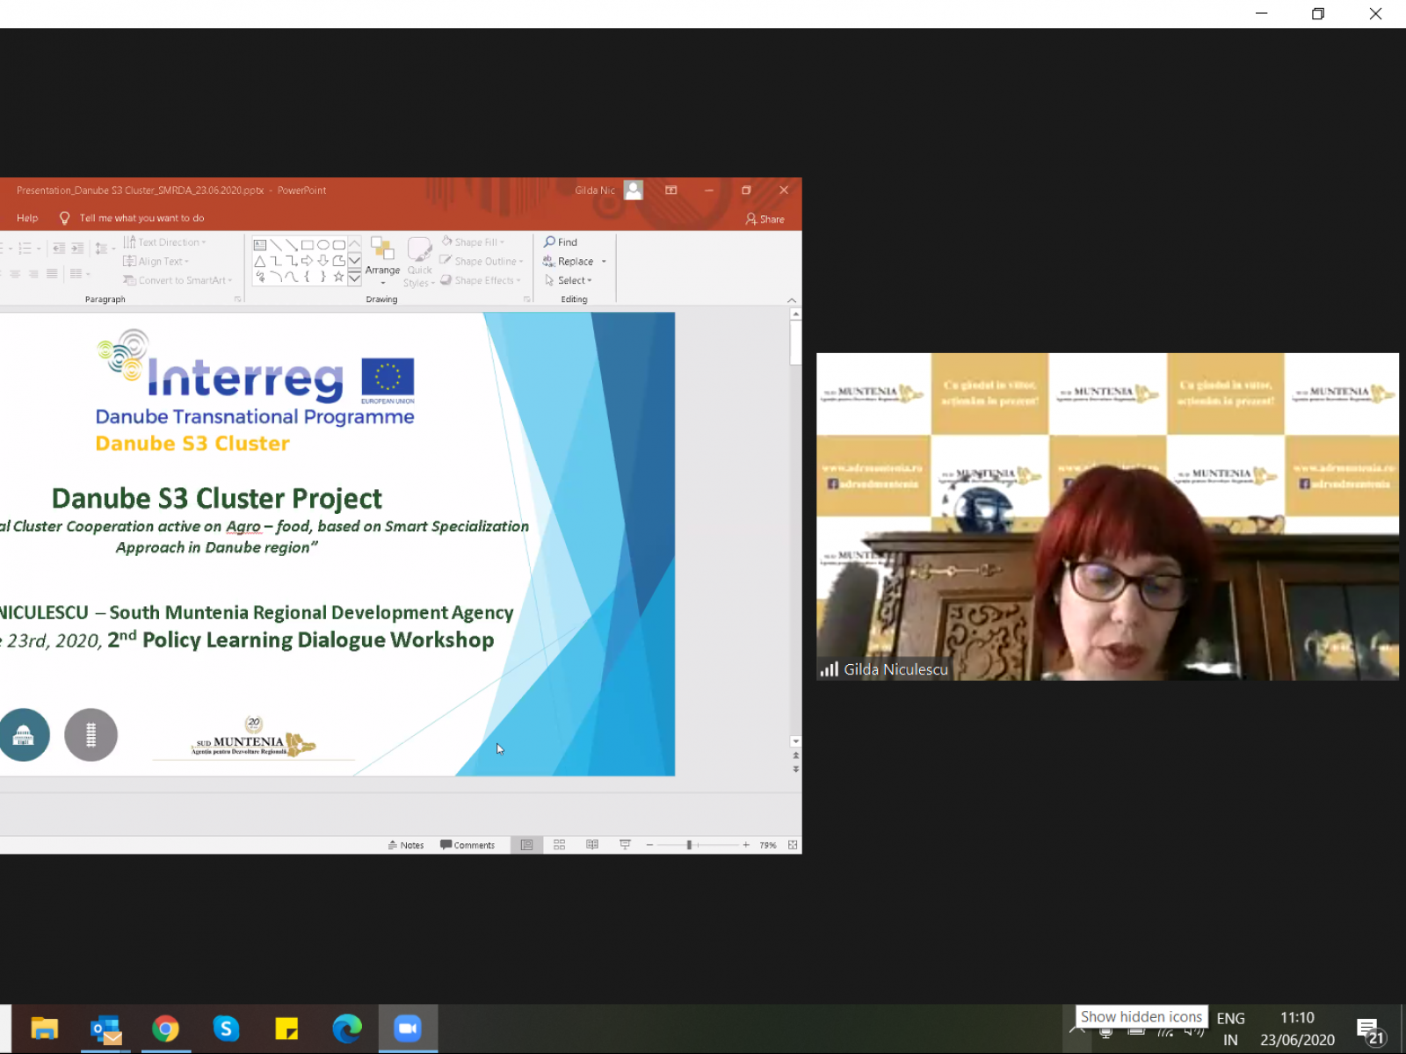Switch to Normal view

(526, 845)
